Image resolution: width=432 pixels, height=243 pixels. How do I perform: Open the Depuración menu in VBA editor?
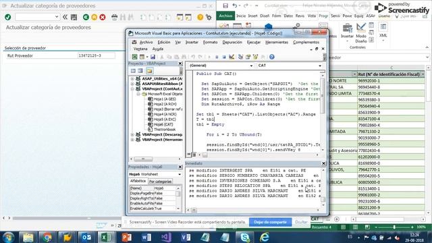click(x=232, y=42)
